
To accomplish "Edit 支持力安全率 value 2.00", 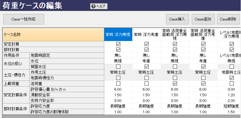I will (x=229, y=100).
